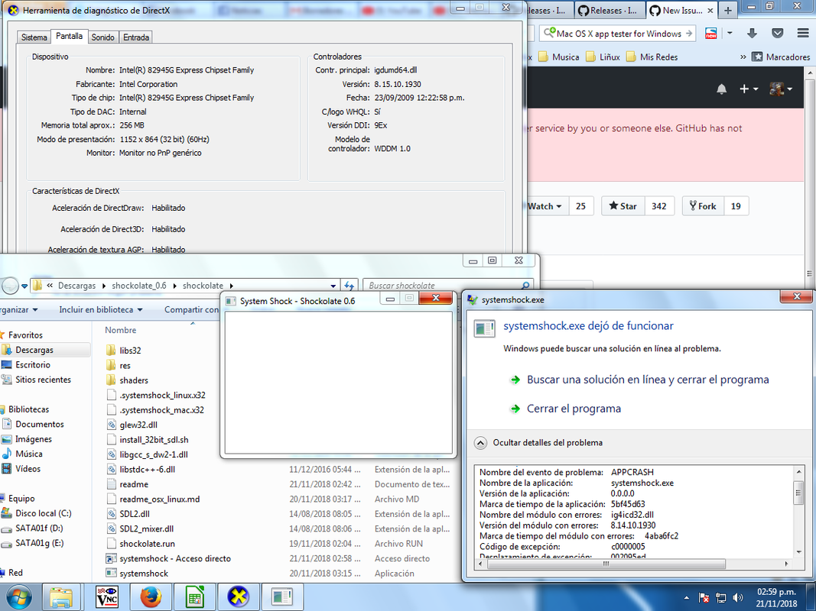
Task: Click the Explorer address history dropdown arrow
Action: click(x=333, y=286)
